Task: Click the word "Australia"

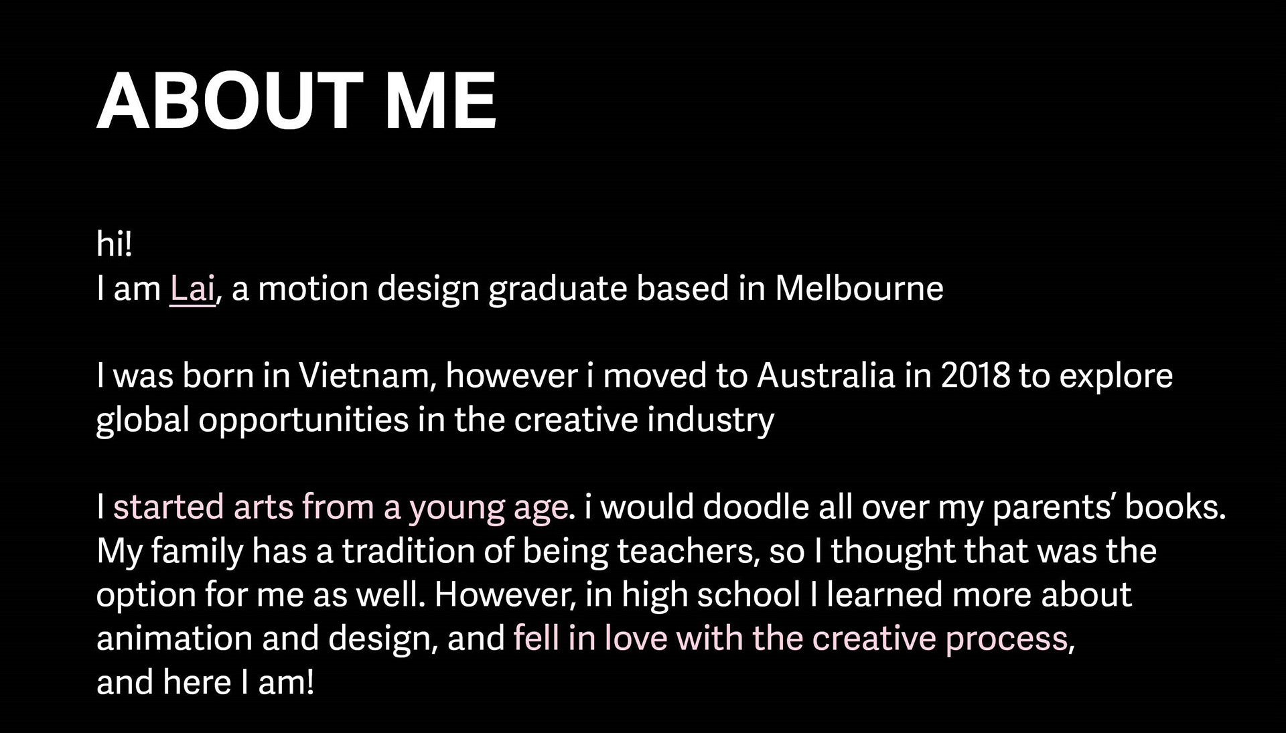Action: pos(826,376)
